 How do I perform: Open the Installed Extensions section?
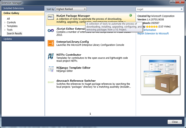[x=23, y=8]
